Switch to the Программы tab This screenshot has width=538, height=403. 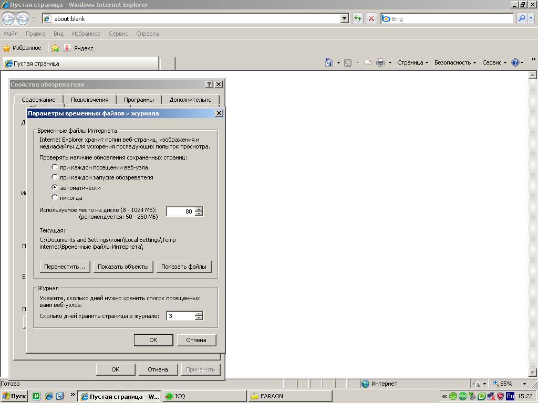139,99
